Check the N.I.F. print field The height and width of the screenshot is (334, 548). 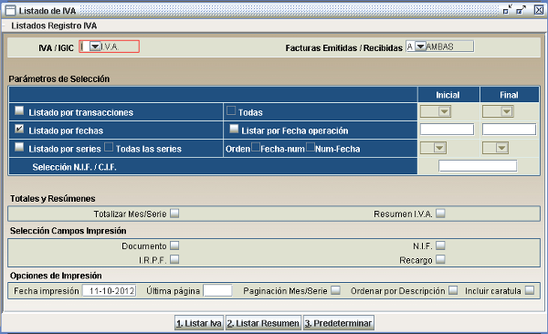440,245
